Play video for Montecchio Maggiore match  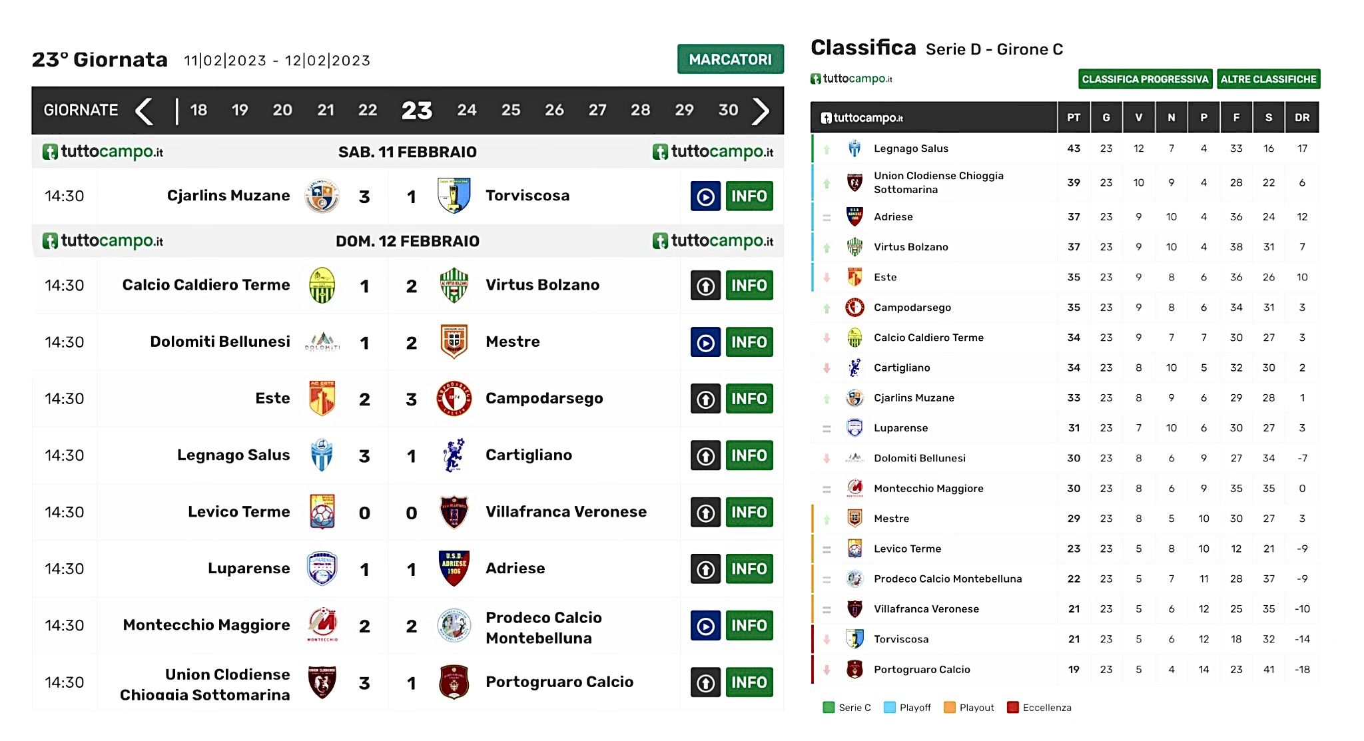coord(705,626)
